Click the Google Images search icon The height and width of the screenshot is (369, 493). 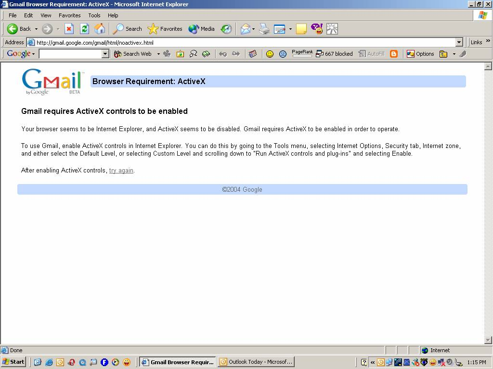click(x=180, y=54)
